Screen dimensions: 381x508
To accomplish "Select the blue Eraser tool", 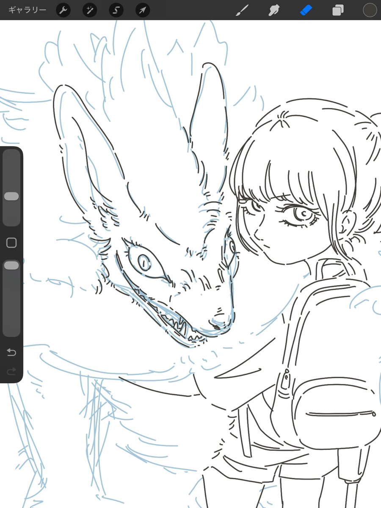I will [x=306, y=10].
